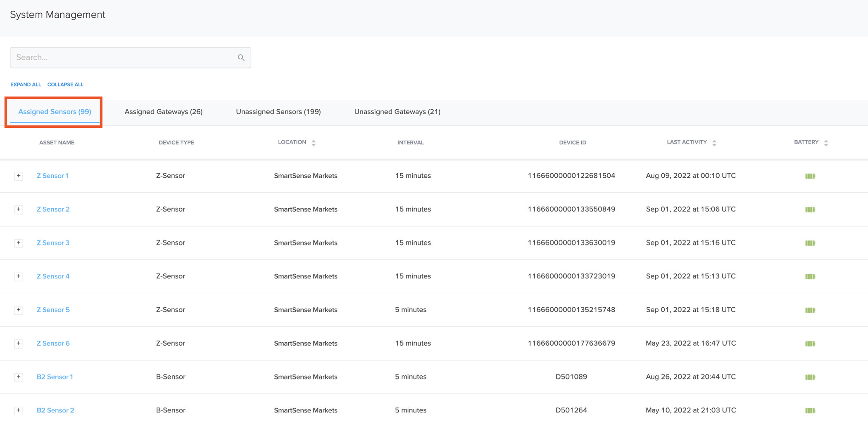Expand the Z Sensor 3 row
868x424 pixels.
pyautogui.click(x=19, y=243)
